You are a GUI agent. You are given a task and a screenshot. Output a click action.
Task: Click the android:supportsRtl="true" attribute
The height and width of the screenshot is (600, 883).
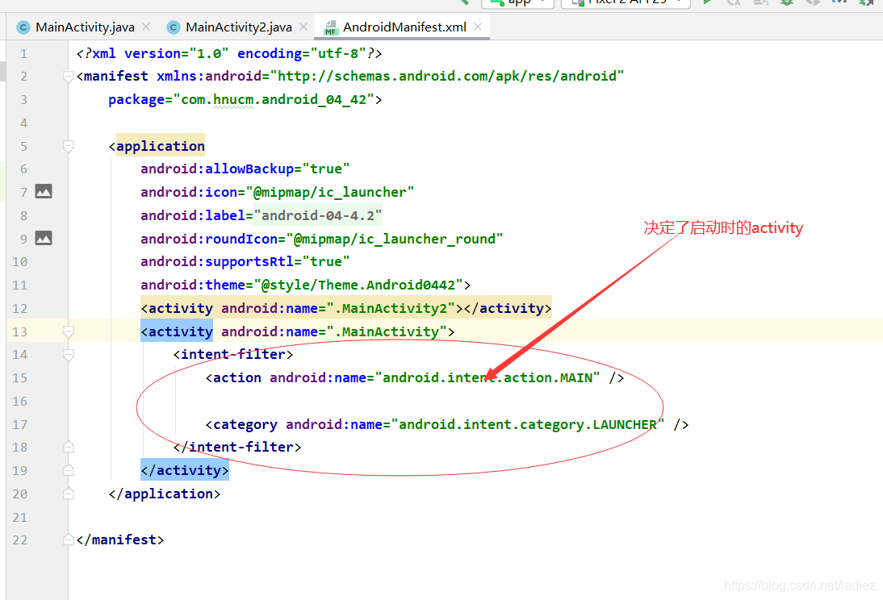pyautogui.click(x=245, y=262)
